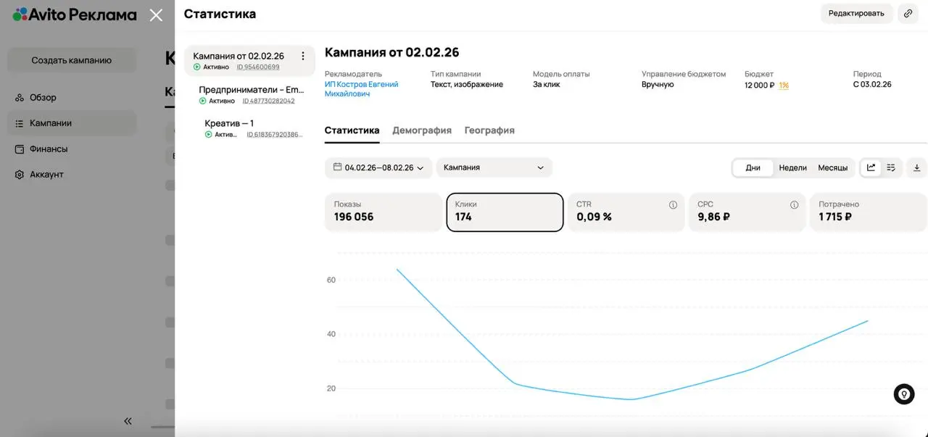Click the copy link icon next to Редактировать

pyautogui.click(x=908, y=13)
